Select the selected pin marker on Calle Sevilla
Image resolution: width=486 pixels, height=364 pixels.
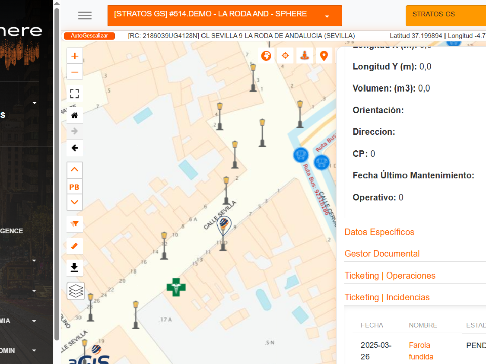coord(224,225)
